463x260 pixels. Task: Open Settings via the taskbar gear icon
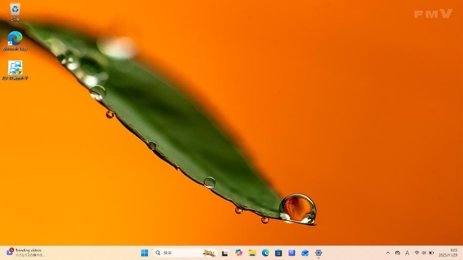(319, 252)
